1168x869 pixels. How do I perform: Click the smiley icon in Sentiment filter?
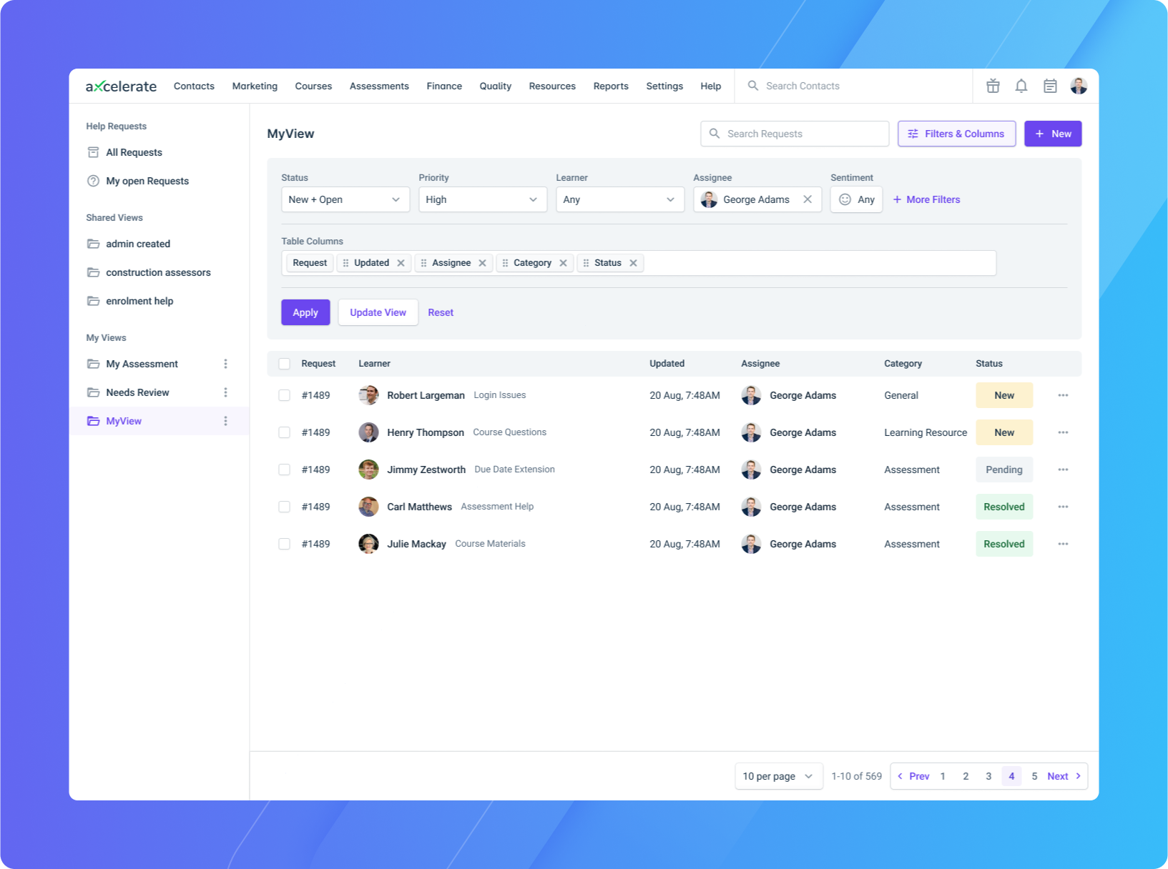pos(845,199)
